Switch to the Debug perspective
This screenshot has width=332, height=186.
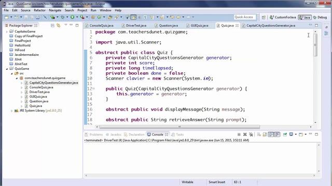(320, 17)
